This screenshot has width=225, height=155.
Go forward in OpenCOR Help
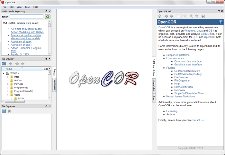coord(171,16)
